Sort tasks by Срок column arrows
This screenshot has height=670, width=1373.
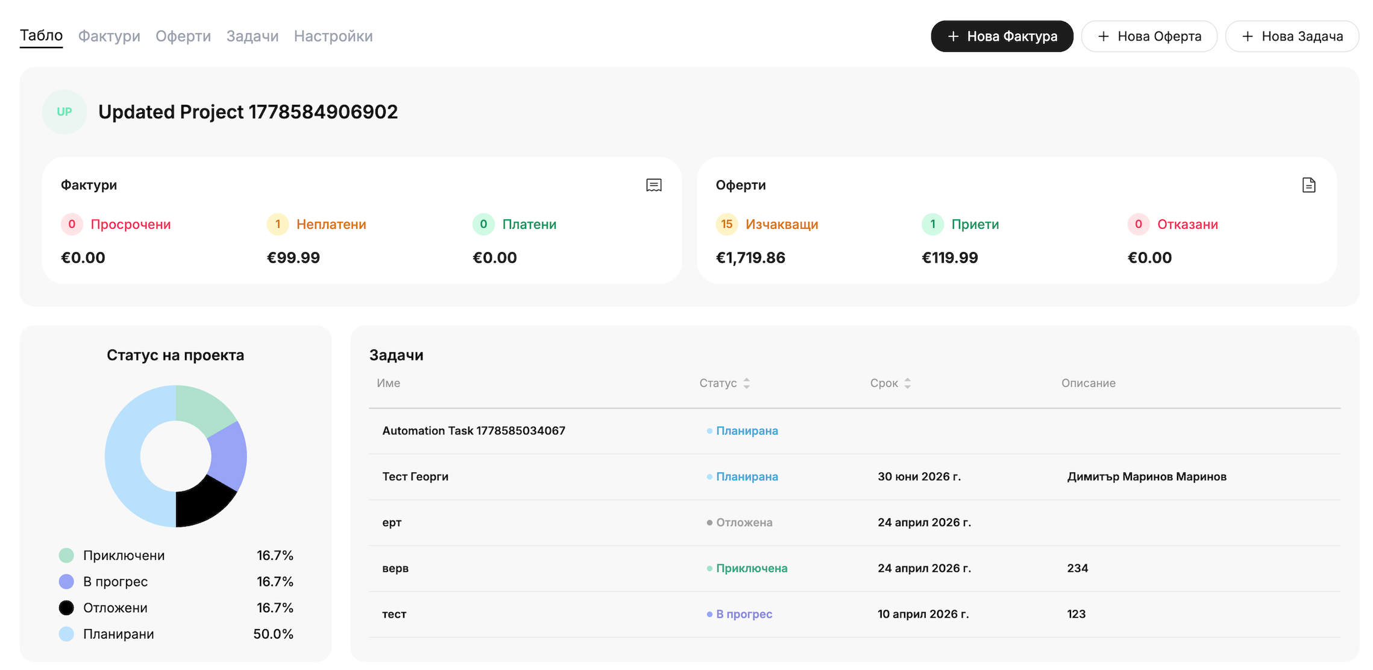[x=908, y=383]
